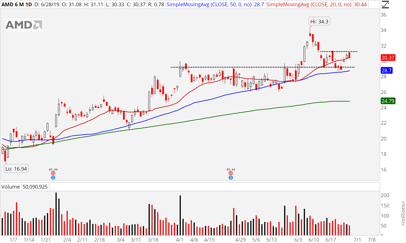
Task: Click the L: 30.33 low price readout
Action: [x=115, y=5]
